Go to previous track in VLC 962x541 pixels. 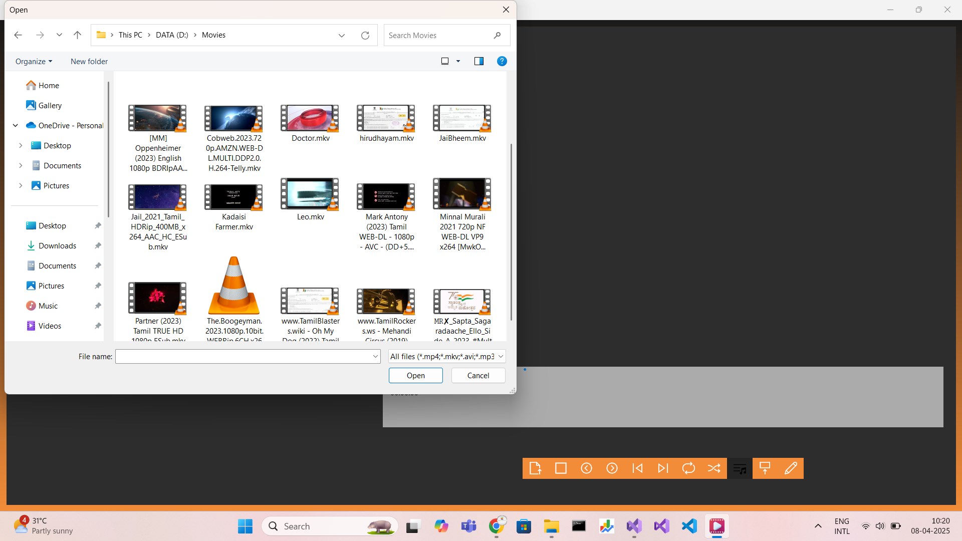pos(637,468)
